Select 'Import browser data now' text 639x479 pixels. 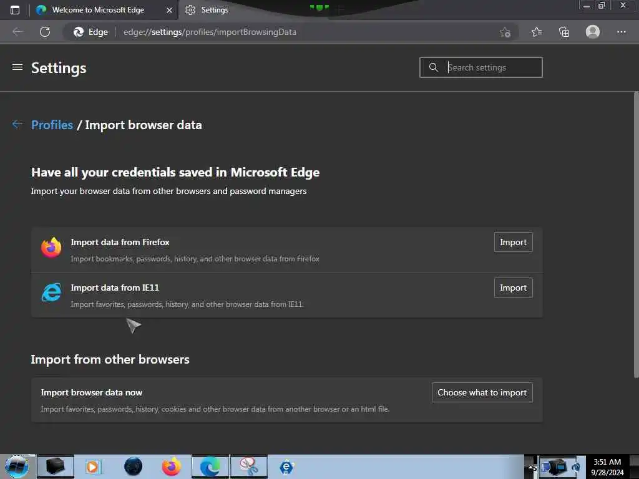click(92, 393)
